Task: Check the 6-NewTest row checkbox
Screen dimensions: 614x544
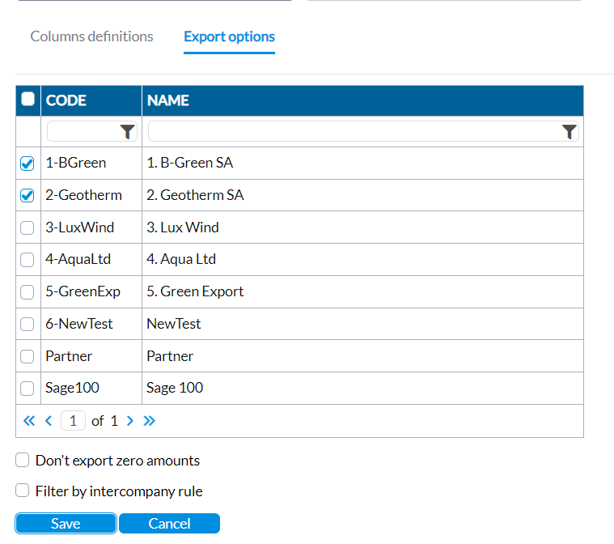Action: 27,324
